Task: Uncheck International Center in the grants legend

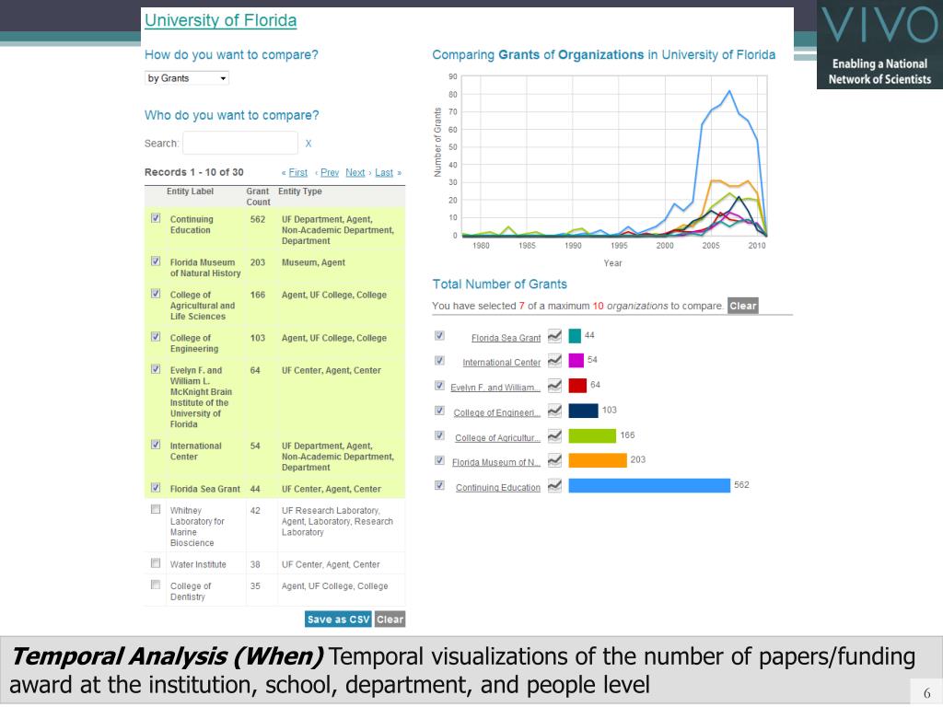Action: [439, 360]
